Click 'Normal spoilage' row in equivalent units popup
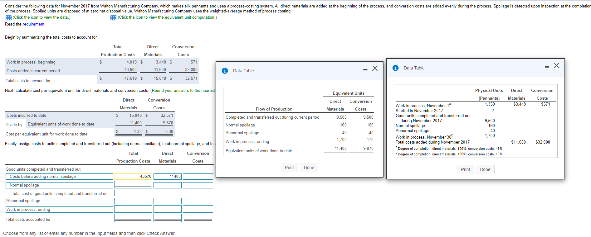The image size is (591, 237). pyautogui.click(x=240, y=125)
